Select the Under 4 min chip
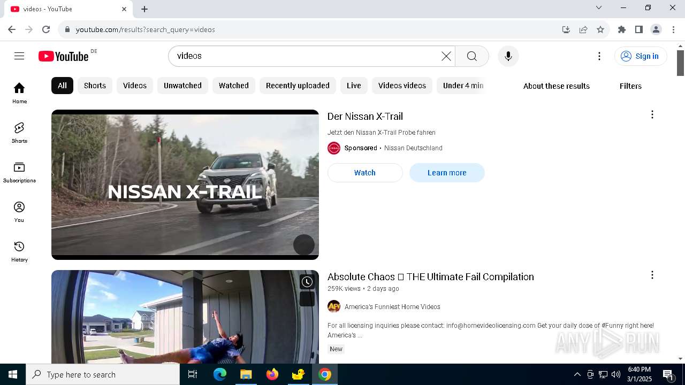 463,86
